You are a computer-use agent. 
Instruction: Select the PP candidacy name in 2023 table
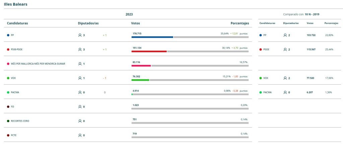pos(12,35)
